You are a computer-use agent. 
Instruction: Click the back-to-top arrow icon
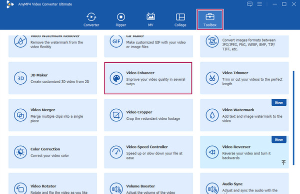pyautogui.click(x=283, y=162)
